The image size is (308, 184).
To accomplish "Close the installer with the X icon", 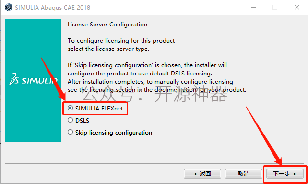I will pos(297,8).
